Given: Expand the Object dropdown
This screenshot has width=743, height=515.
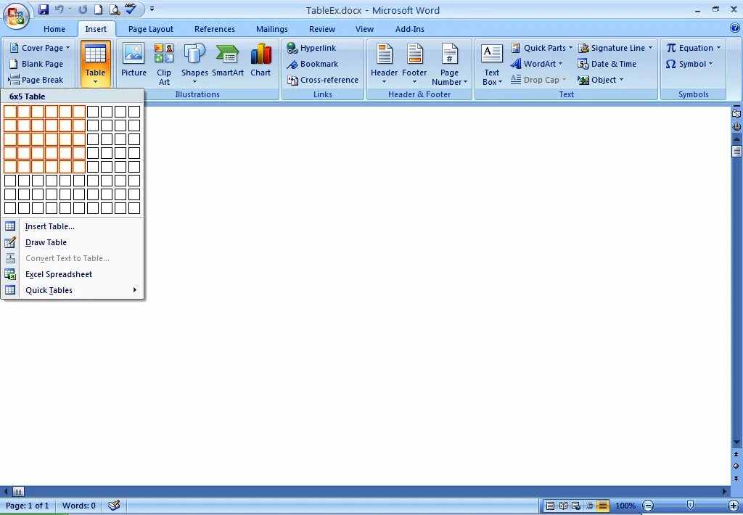Looking at the screenshot, I should point(600,80).
